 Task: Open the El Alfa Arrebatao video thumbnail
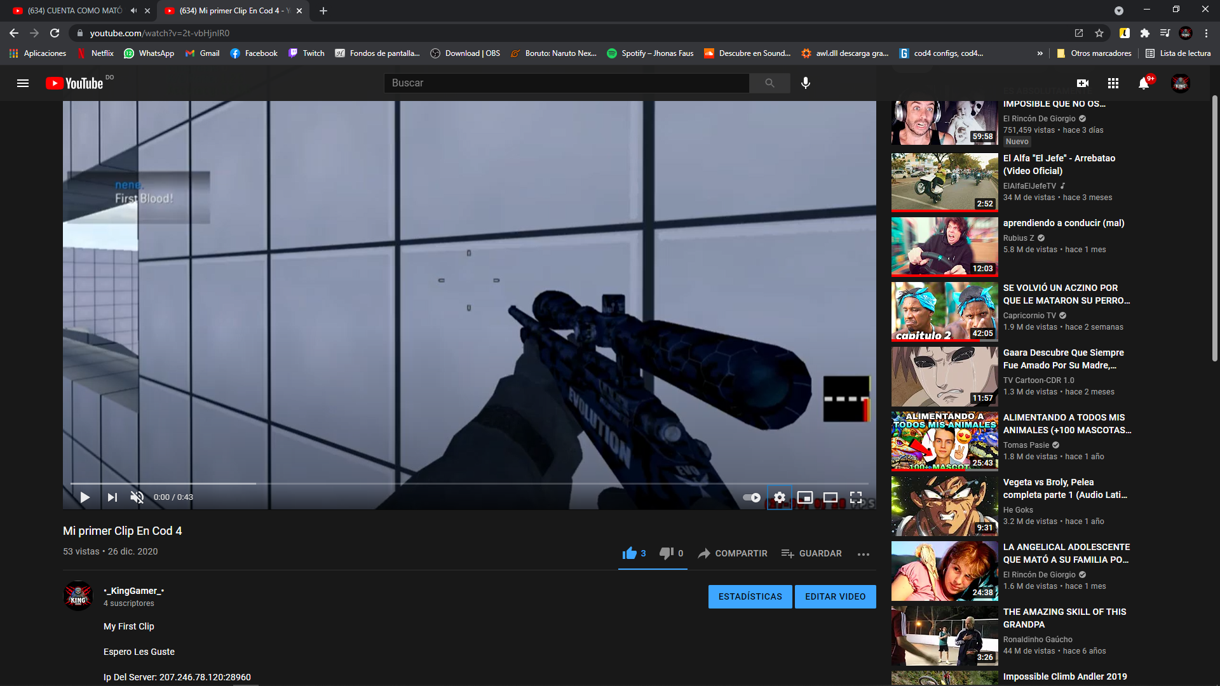pyautogui.click(x=944, y=182)
